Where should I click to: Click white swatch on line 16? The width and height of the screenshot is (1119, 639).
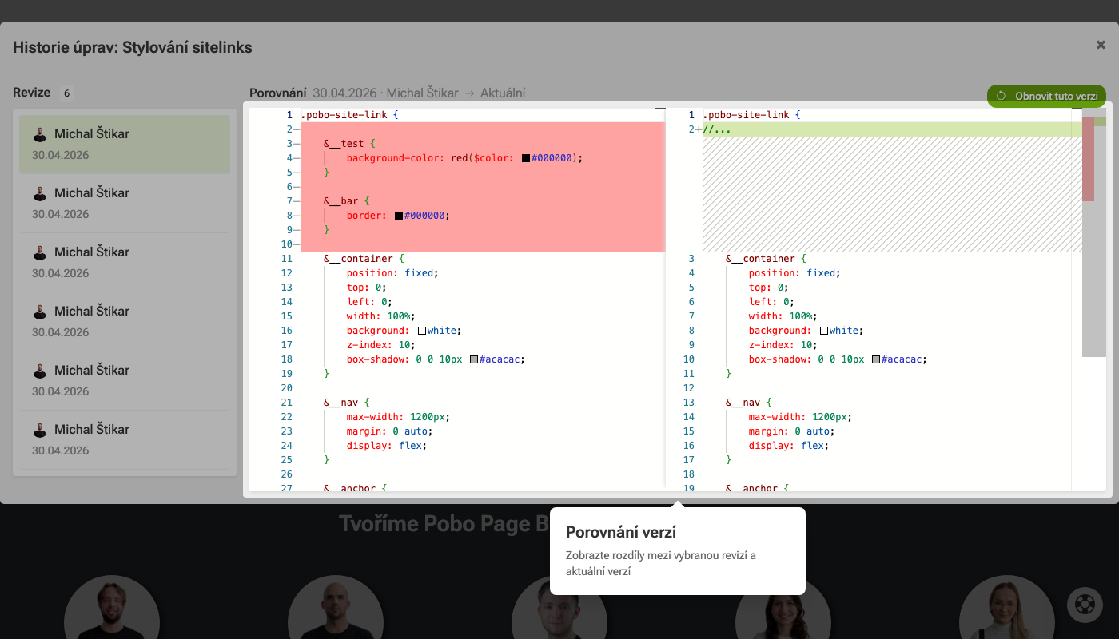422,331
